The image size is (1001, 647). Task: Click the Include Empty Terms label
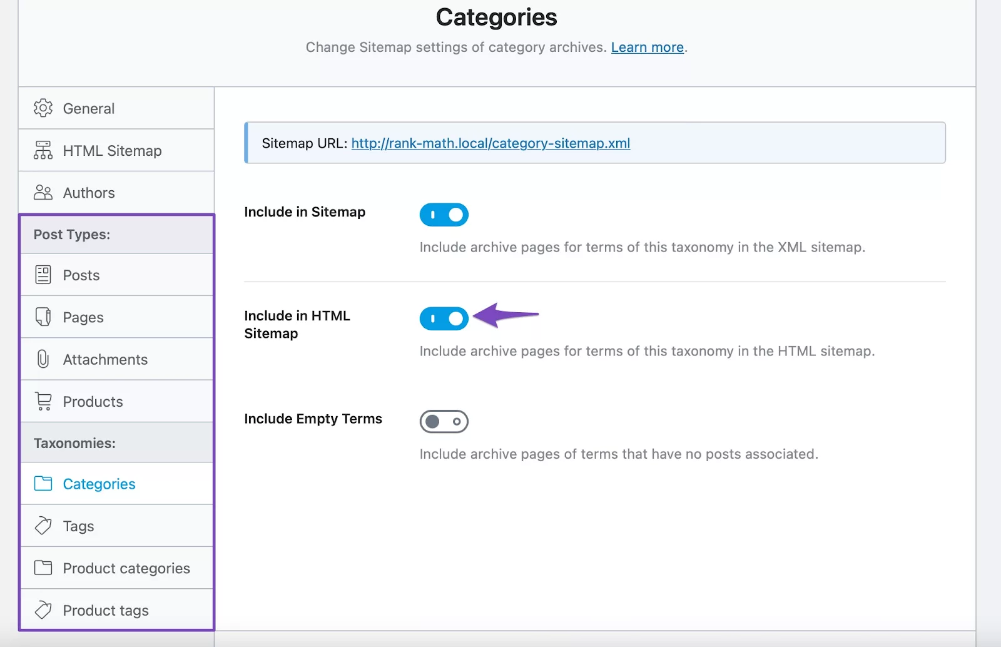[x=313, y=419]
